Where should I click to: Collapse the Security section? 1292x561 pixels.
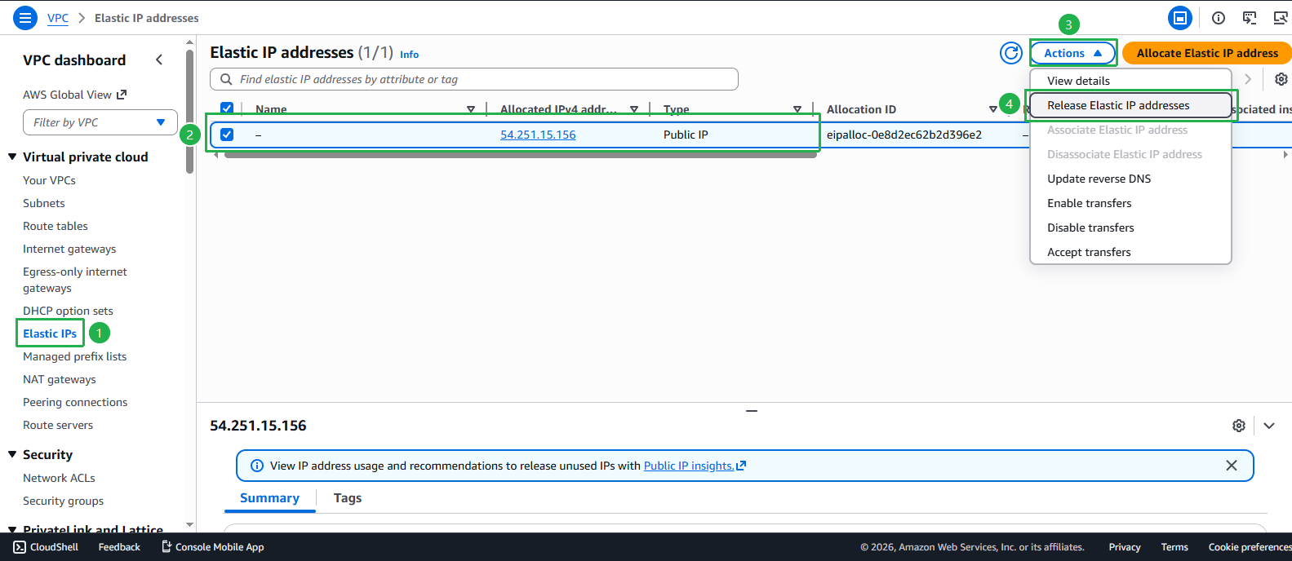tap(12, 454)
